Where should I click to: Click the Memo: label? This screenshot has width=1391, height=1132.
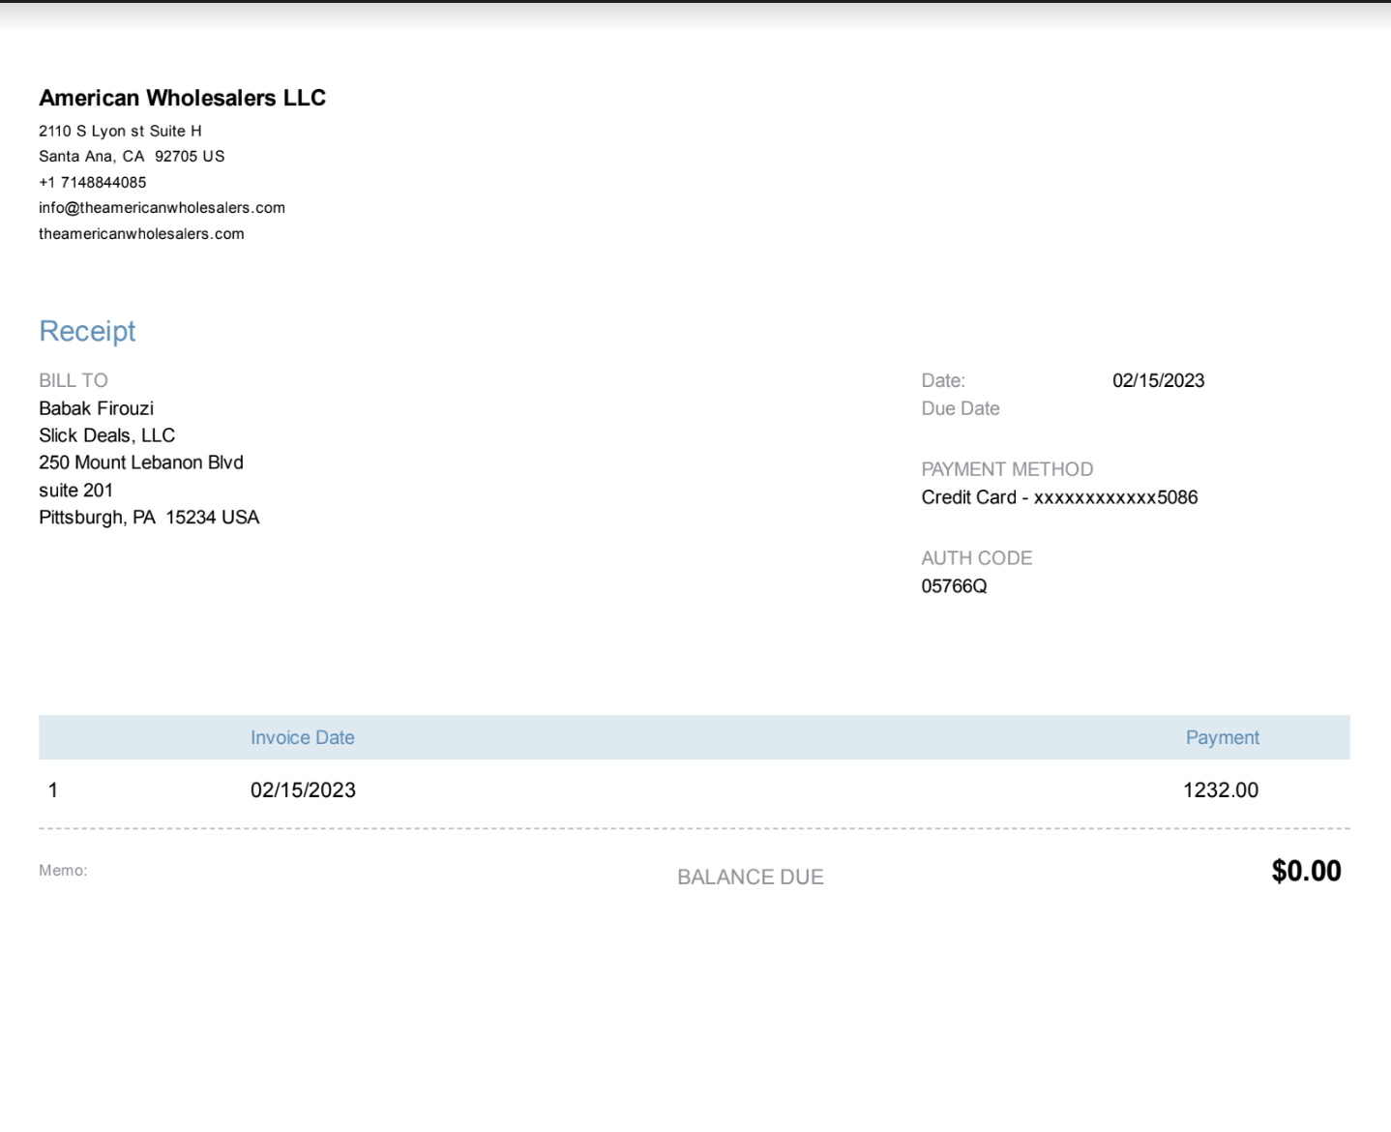(x=63, y=871)
